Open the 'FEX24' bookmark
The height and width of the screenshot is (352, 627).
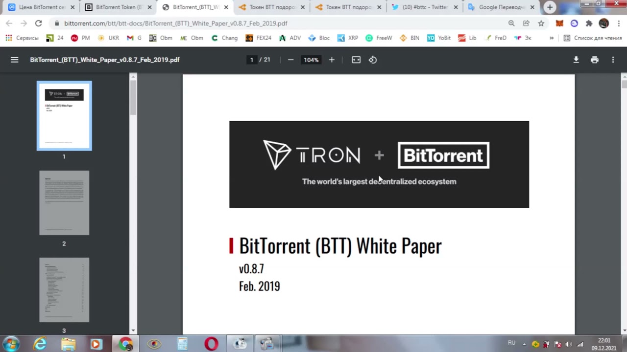tap(258, 38)
